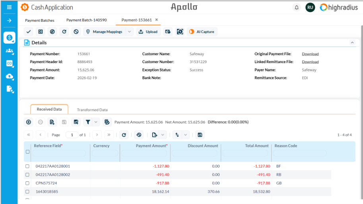Open the notifications bell
Viewport: 363px width, 204px height.
click(297, 8)
